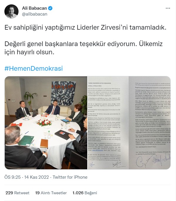Open the round table meeting photo
Screen dimensions: 176x201
46,123
